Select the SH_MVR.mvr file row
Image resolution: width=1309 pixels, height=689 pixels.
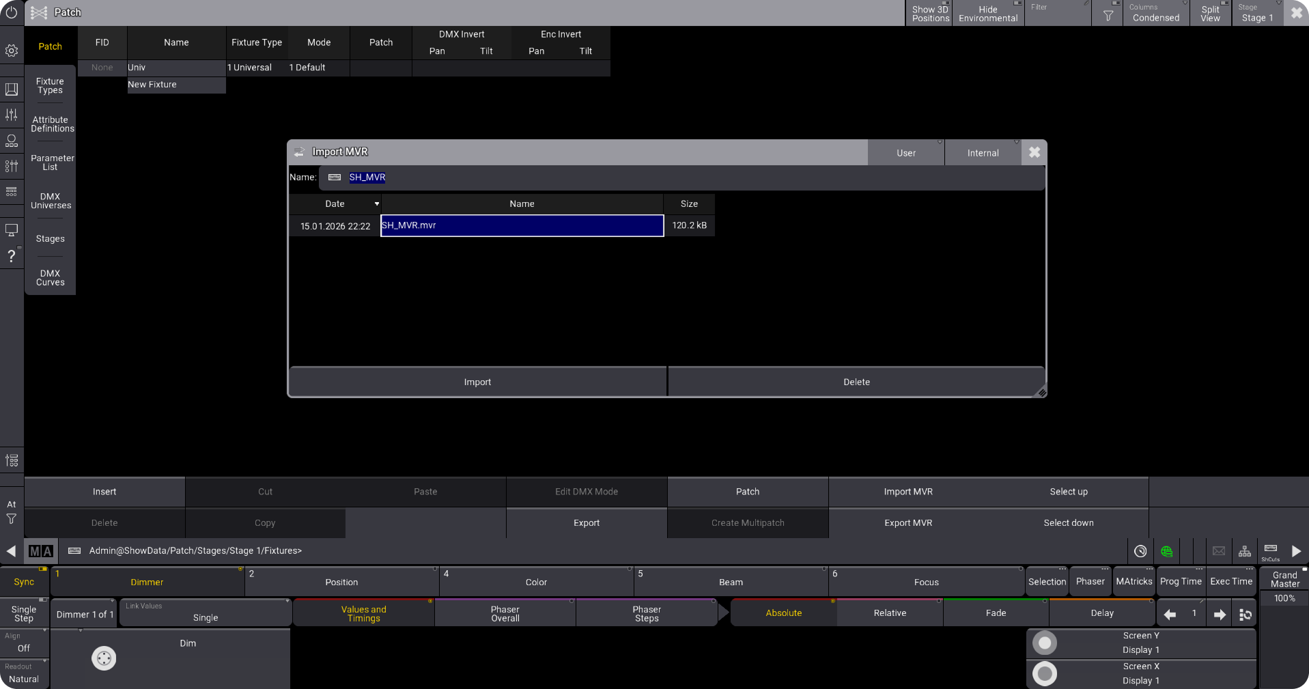pyautogui.click(x=522, y=226)
